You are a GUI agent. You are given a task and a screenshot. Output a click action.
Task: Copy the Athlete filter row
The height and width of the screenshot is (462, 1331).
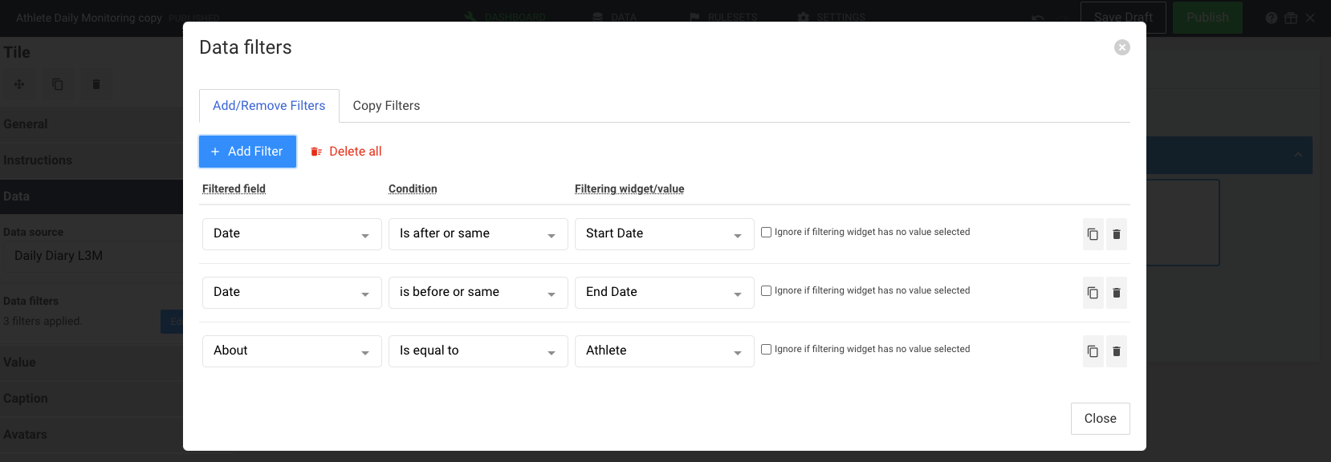pos(1093,351)
